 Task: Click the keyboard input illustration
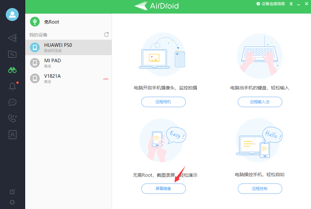(260, 56)
